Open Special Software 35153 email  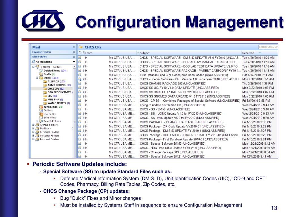click(x=178, y=144)
